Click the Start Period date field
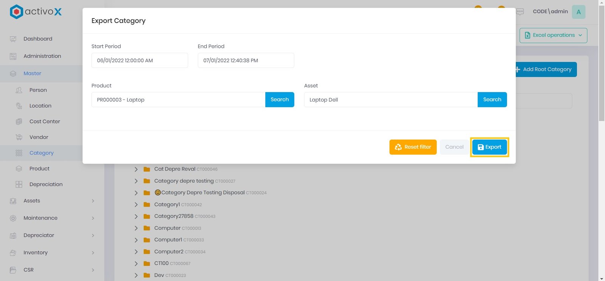This screenshot has height=281, width=605. click(140, 60)
